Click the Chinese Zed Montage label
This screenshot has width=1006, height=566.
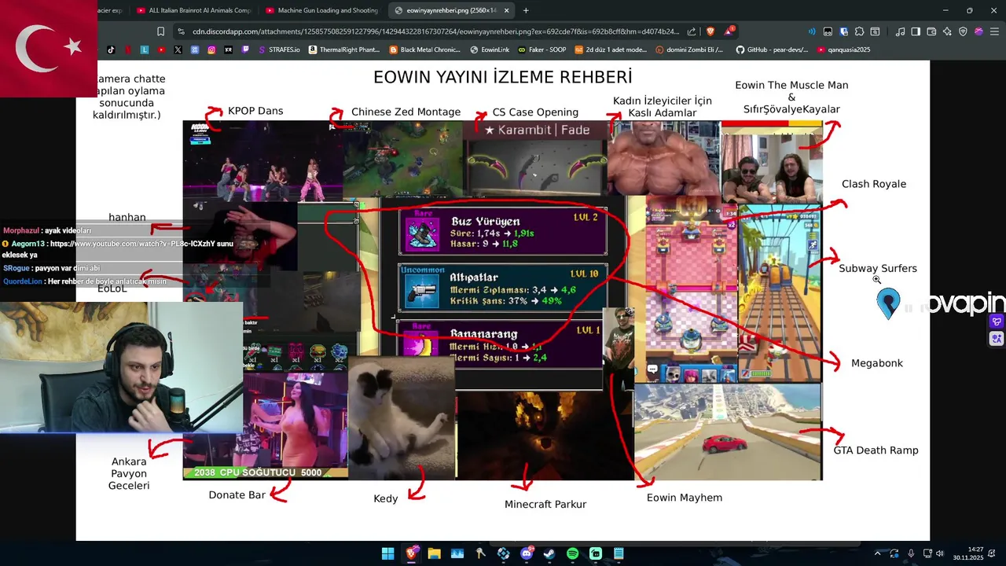pyautogui.click(x=406, y=112)
